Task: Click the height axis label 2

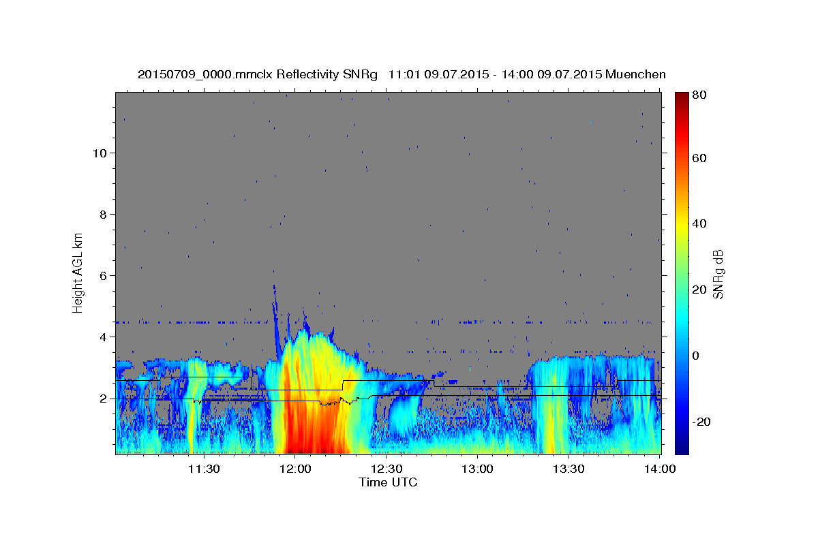Action: pos(104,398)
